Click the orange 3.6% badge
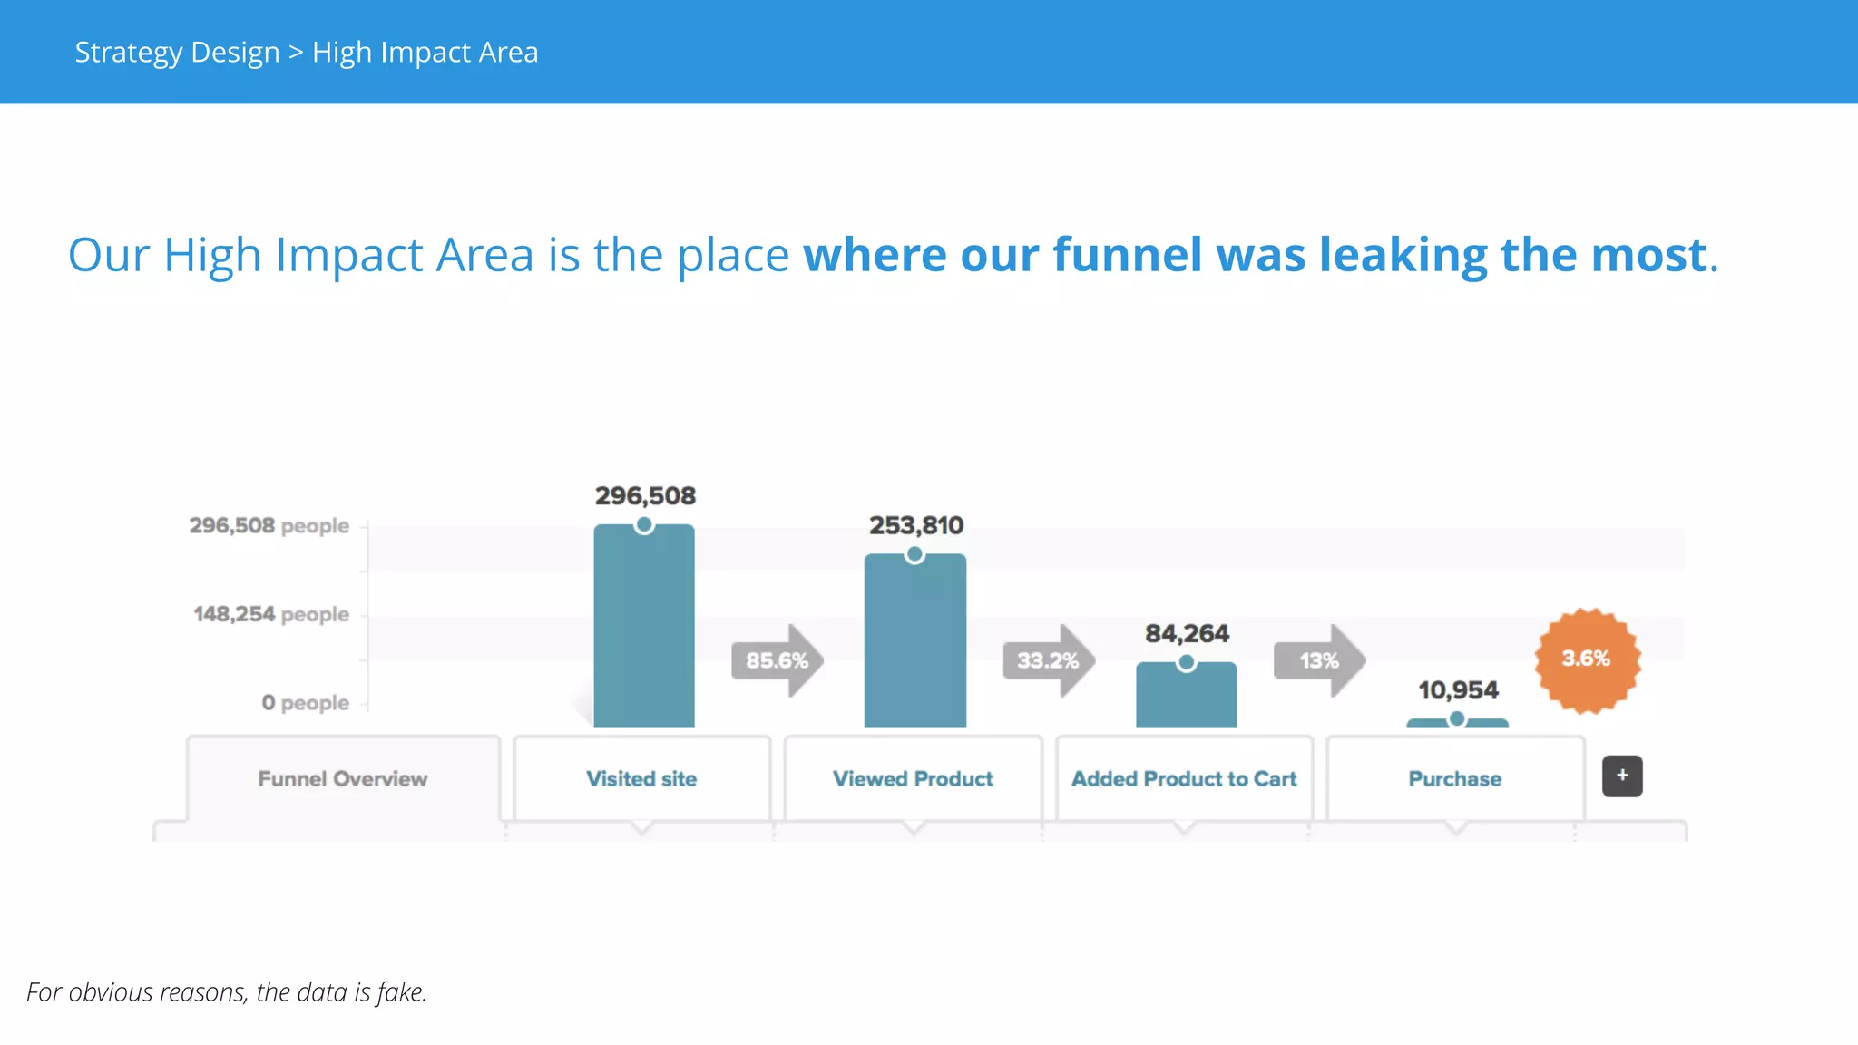 coord(1587,659)
